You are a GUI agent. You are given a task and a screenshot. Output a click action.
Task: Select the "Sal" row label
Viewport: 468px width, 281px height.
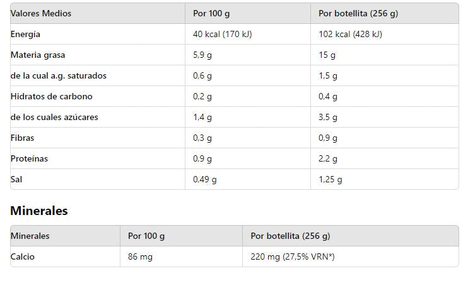click(x=16, y=179)
